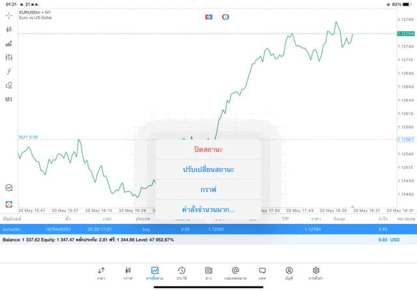The image size is (417, 291).
Task: Select กราฟ (chart) in the popup menu
Action: 208,189
